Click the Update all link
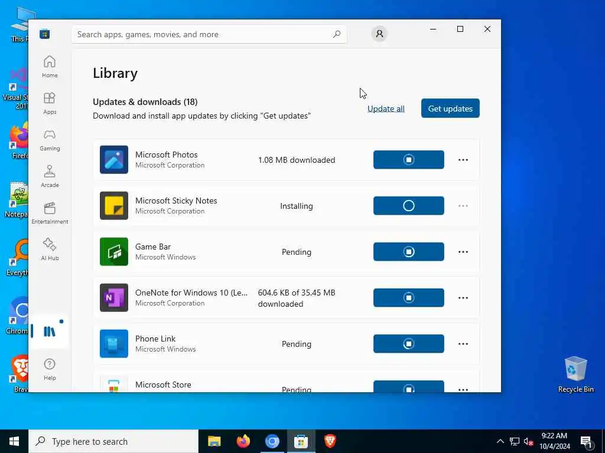 click(x=386, y=109)
